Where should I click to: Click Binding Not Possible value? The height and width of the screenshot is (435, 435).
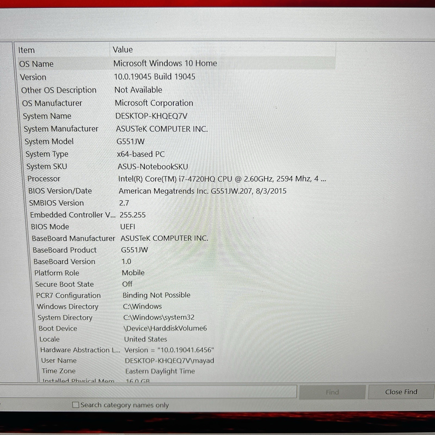[157, 295]
